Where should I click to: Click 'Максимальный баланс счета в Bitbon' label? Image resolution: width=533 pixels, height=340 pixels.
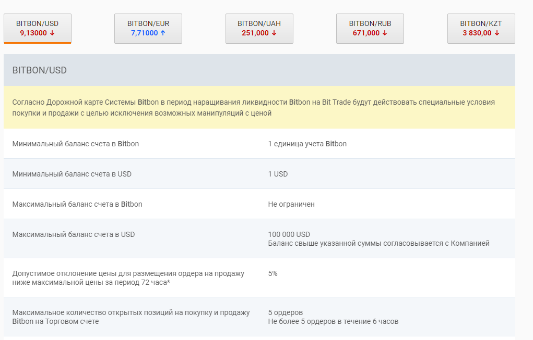(x=77, y=204)
